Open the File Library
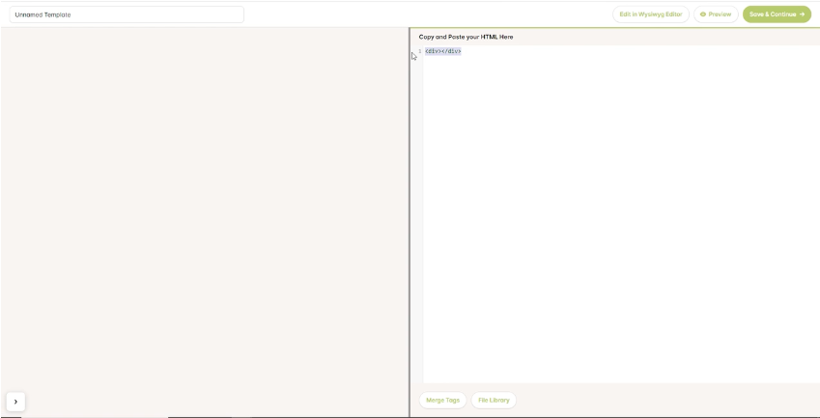The width and height of the screenshot is (820, 418). (x=494, y=400)
